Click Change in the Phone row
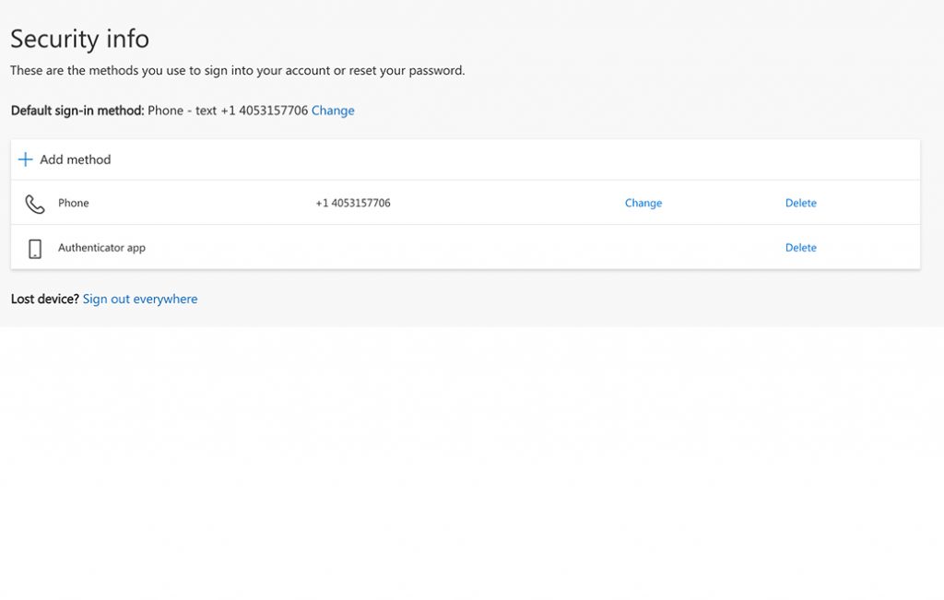The height and width of the screenshot is (600, 944). pyautogui.click(x=643, y=203)
